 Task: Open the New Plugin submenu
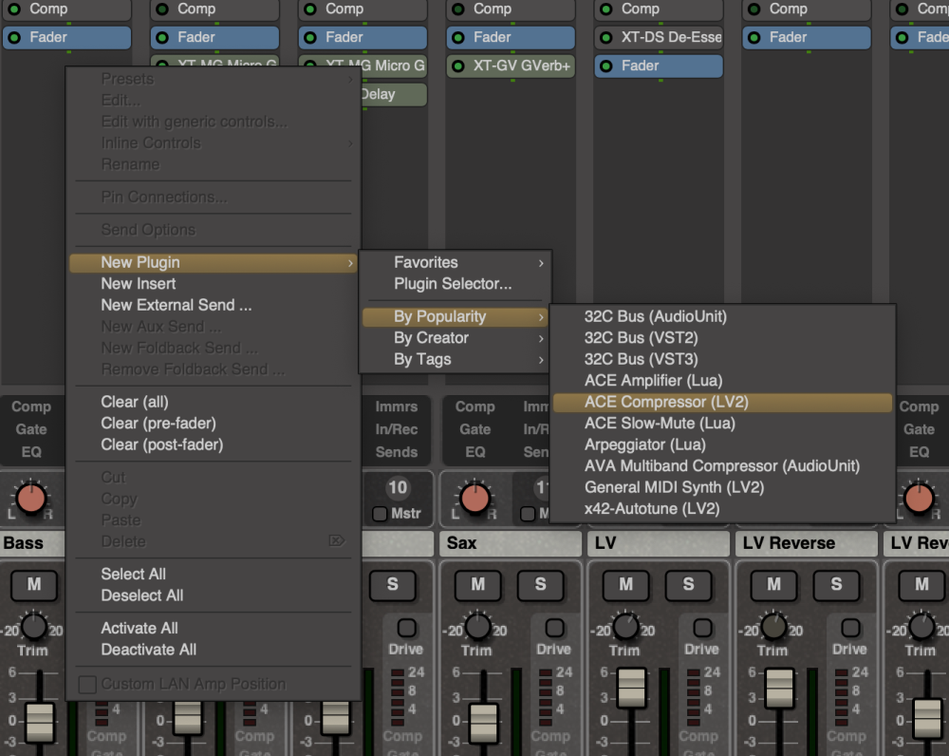click(x=213, y=262)
